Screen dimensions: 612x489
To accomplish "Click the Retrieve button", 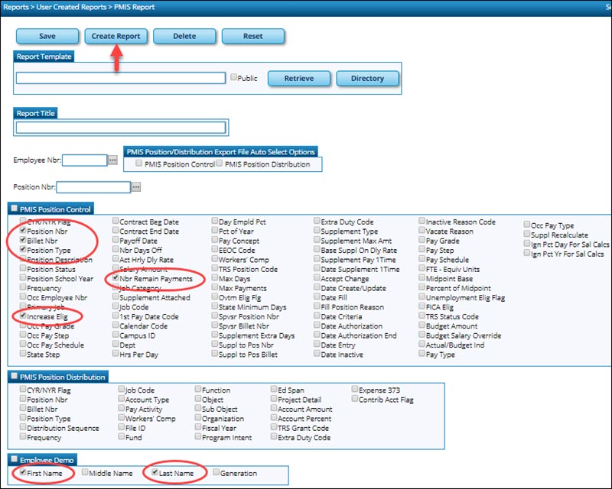I will point(300,77).
